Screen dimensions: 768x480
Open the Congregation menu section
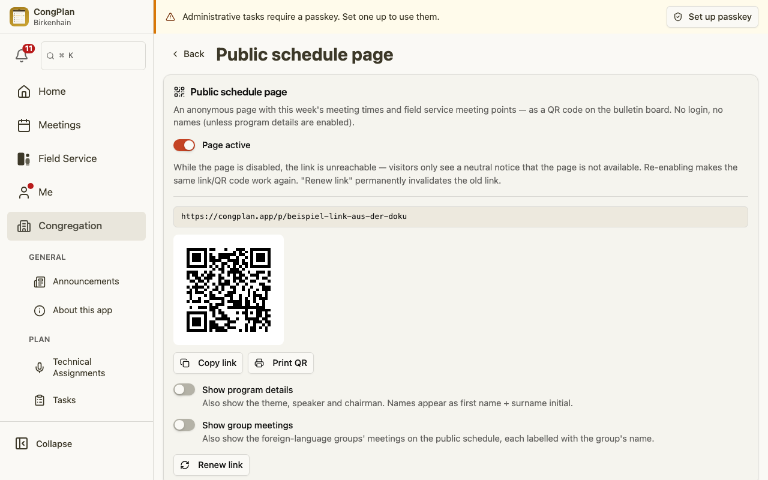click(76, 226)
